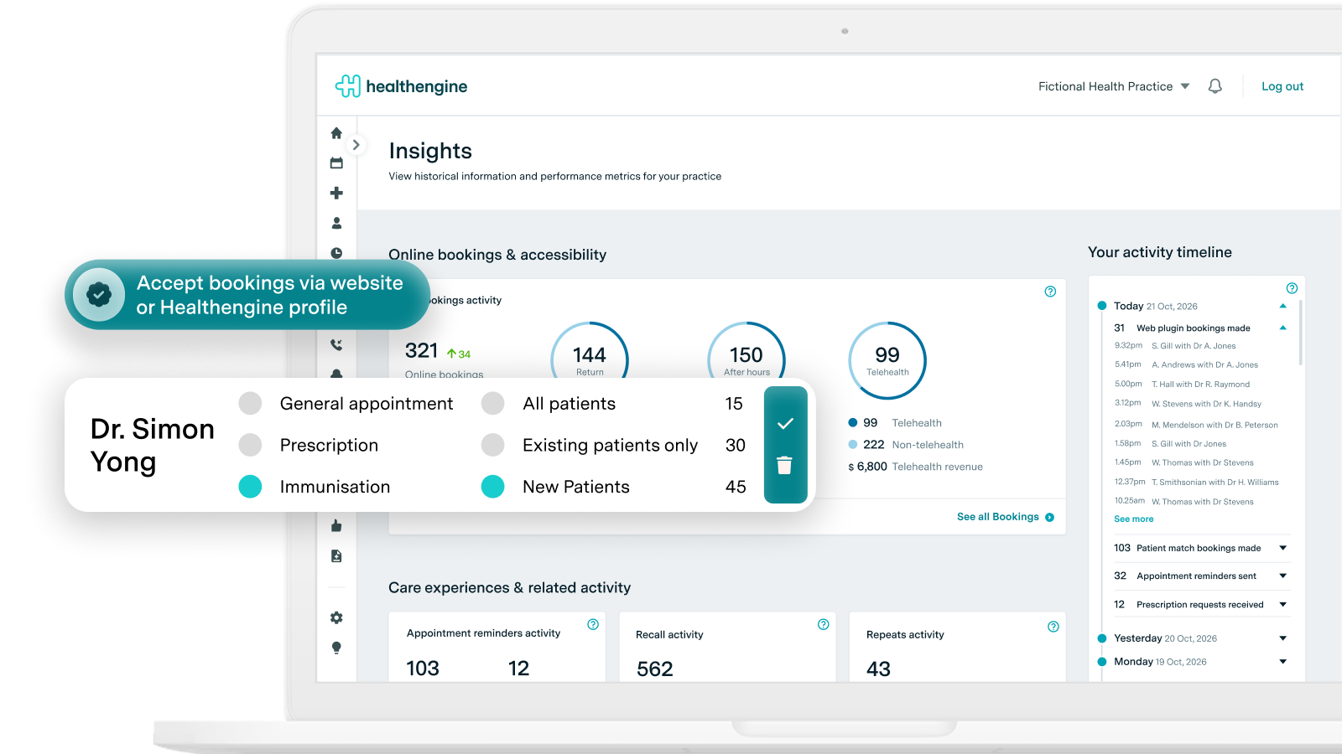Click entry M. Mendelson with Dr B. Peterson
Image resolution: width=1342 pixels, height=754 pixels.
point(1215,425)
